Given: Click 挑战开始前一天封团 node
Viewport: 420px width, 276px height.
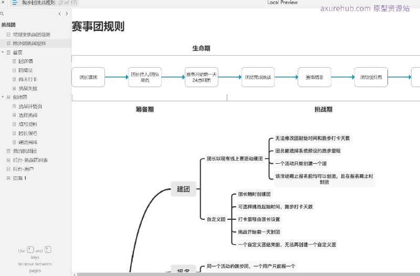Looking at the screenshot, I should pos(259,232).
